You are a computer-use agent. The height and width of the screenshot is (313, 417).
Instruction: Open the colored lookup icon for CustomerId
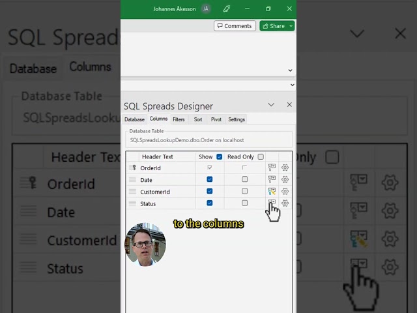point(272,191)
